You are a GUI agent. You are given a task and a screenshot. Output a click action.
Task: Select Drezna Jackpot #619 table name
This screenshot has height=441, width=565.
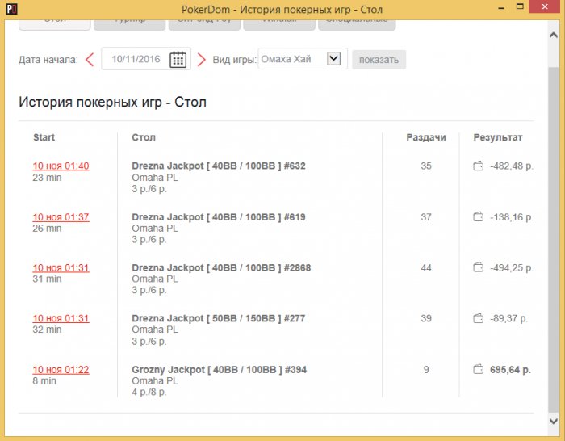point(219,217)
